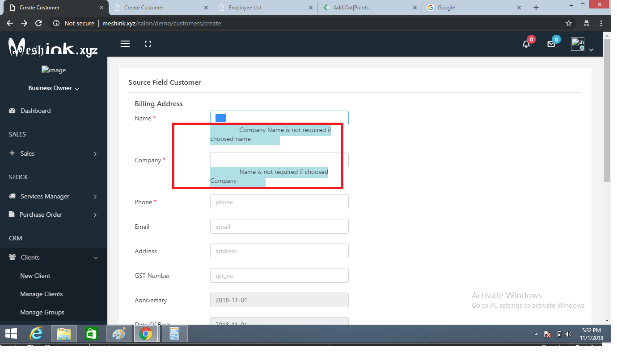
Task: Click the Chrome taskbar icon
Action: (x=146, y=334)
